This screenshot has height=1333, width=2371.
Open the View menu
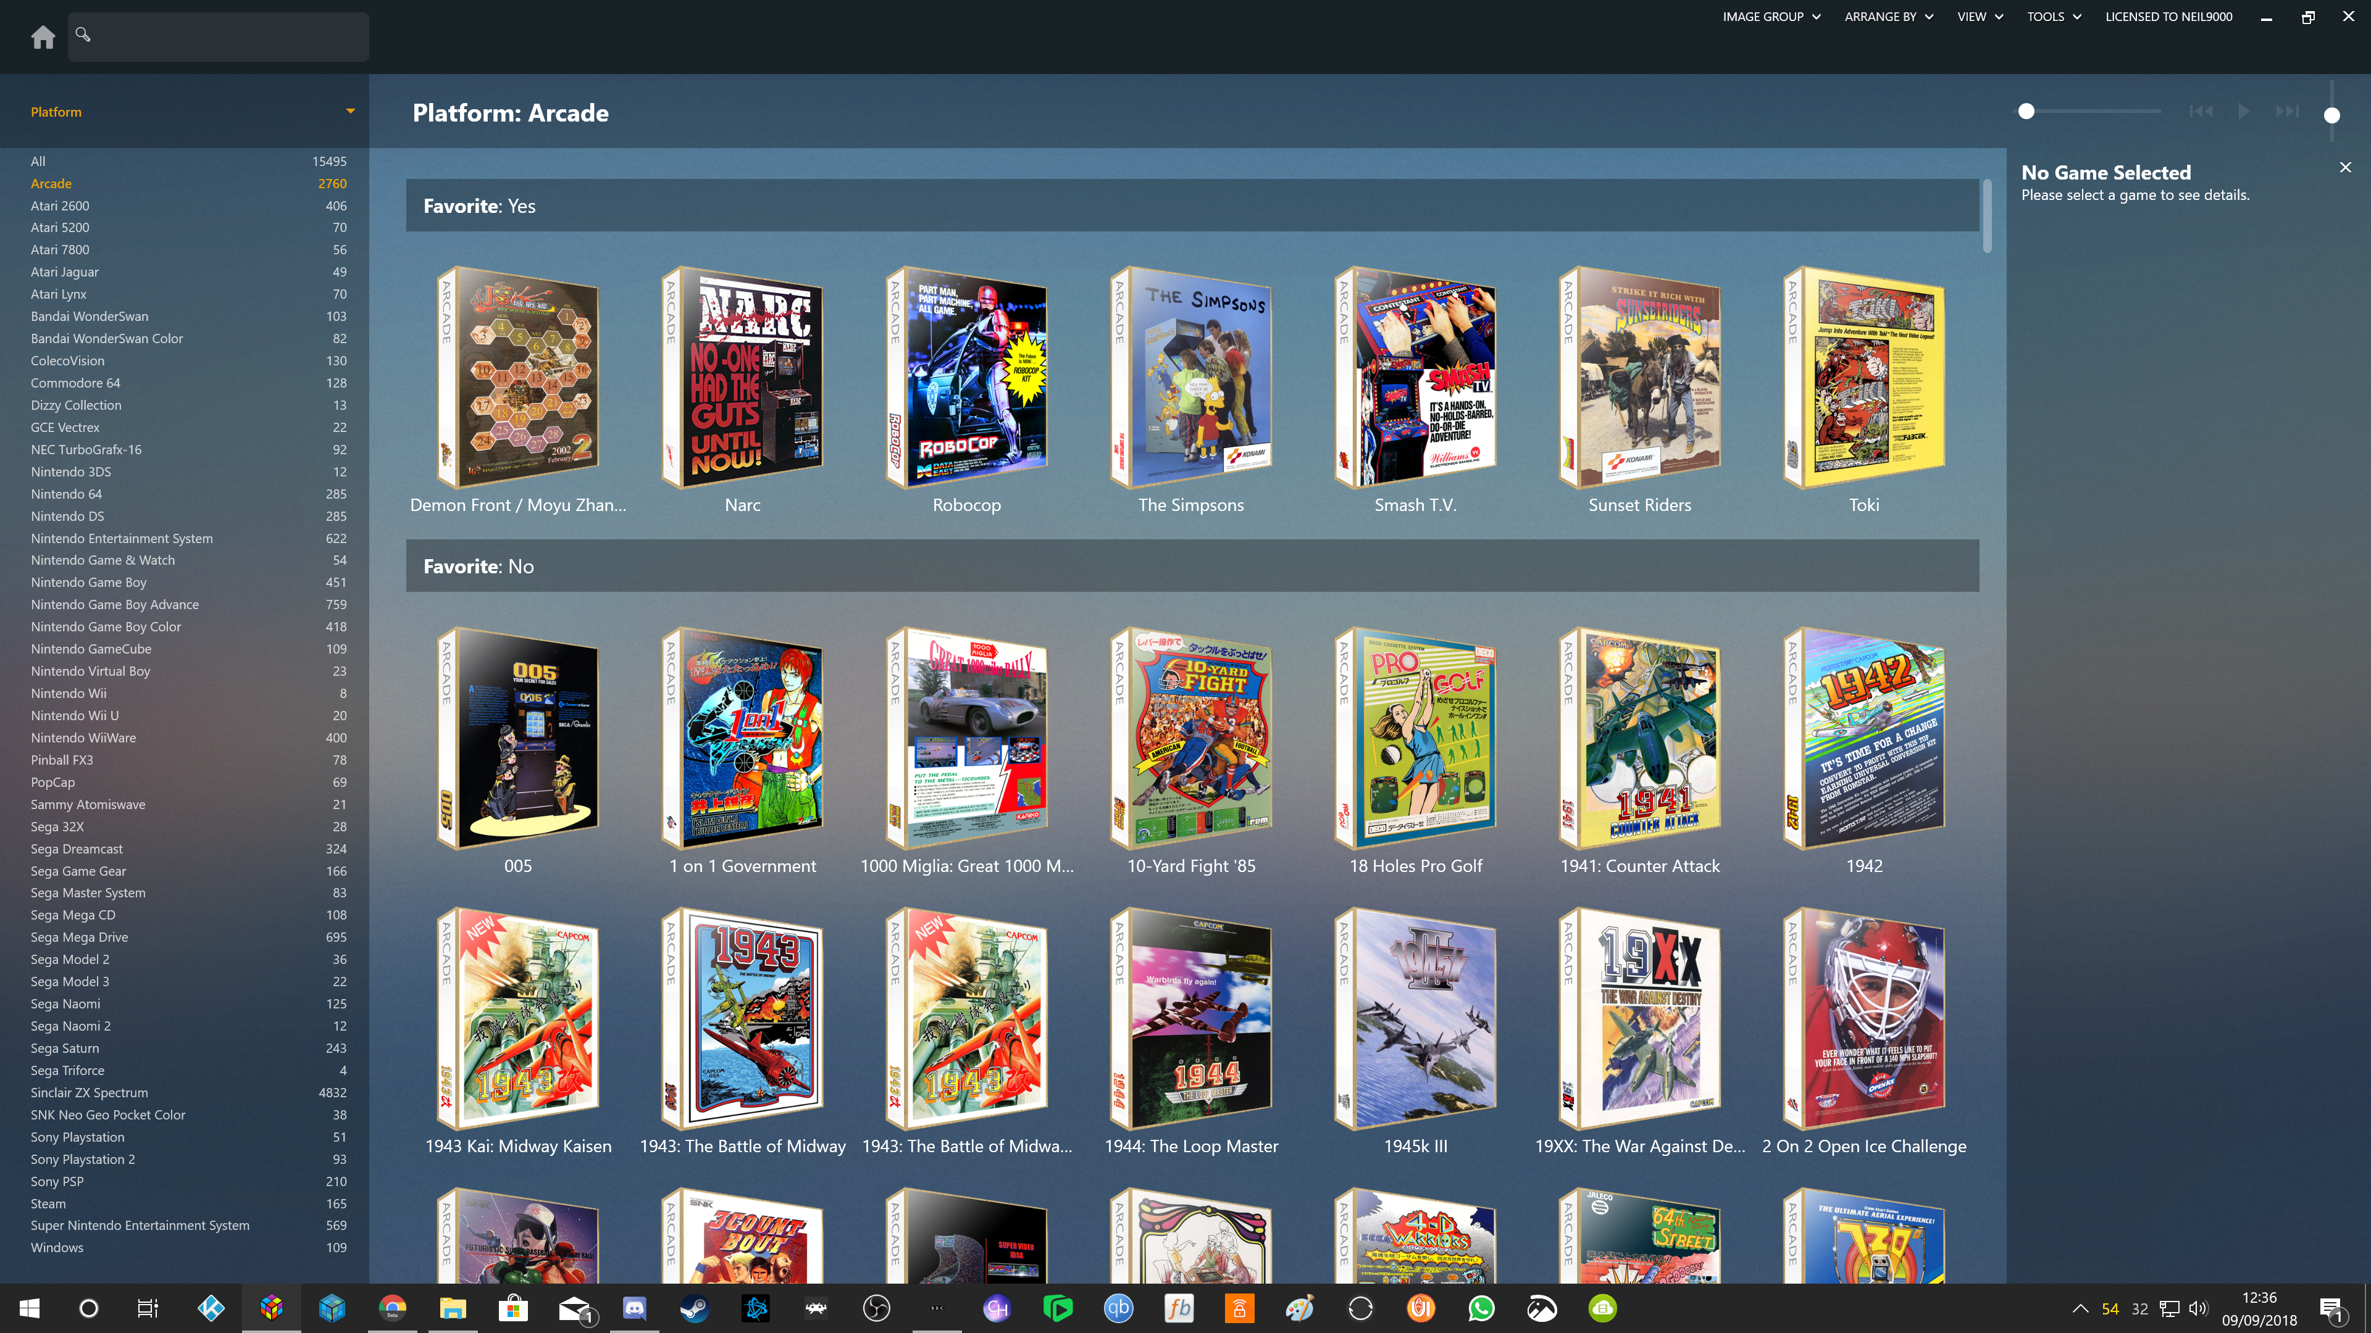[1979, 17]
